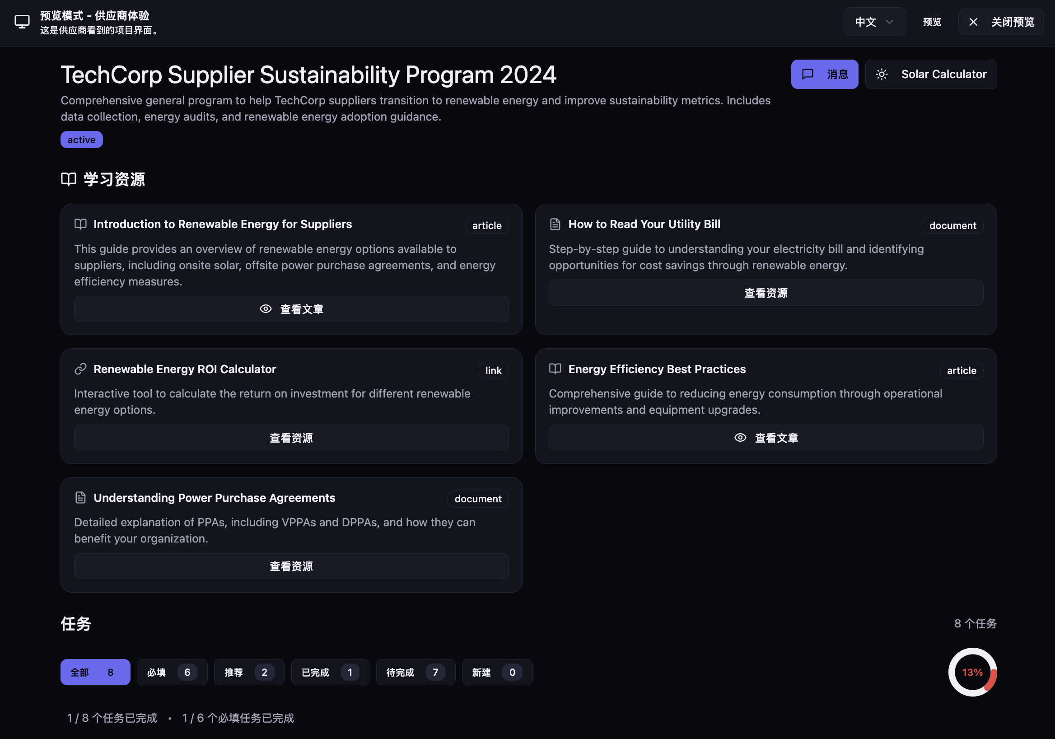Image resolution: width=1055 pixels, height=739 pixels.
Task: Switch to 已完成 tasks tab
Action: coord(329,672)
